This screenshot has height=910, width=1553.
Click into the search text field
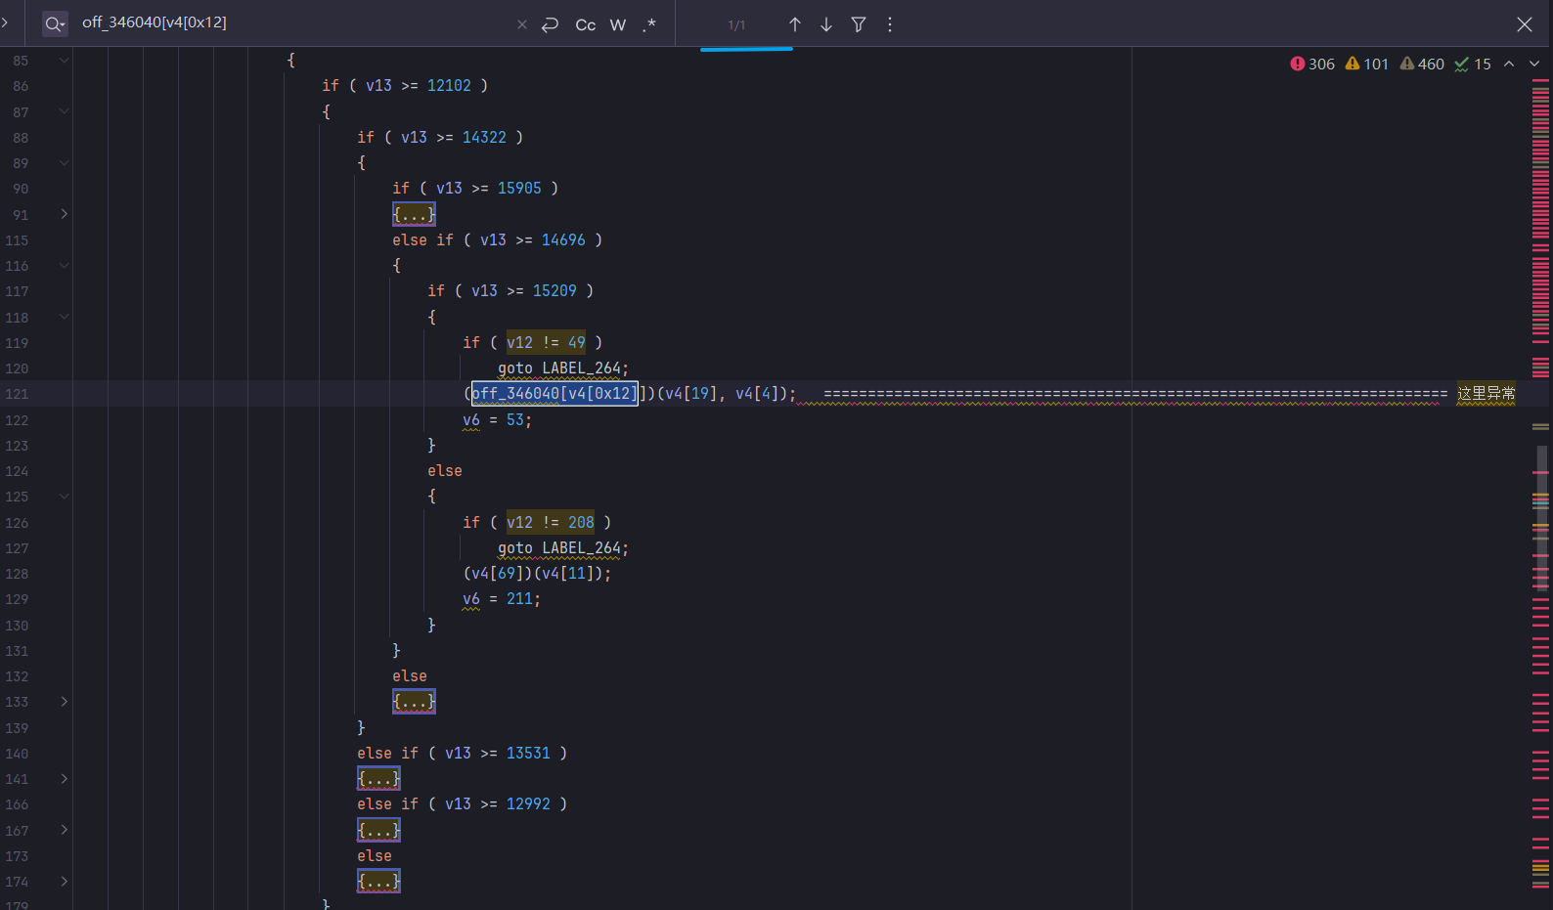tap(293, 22)
